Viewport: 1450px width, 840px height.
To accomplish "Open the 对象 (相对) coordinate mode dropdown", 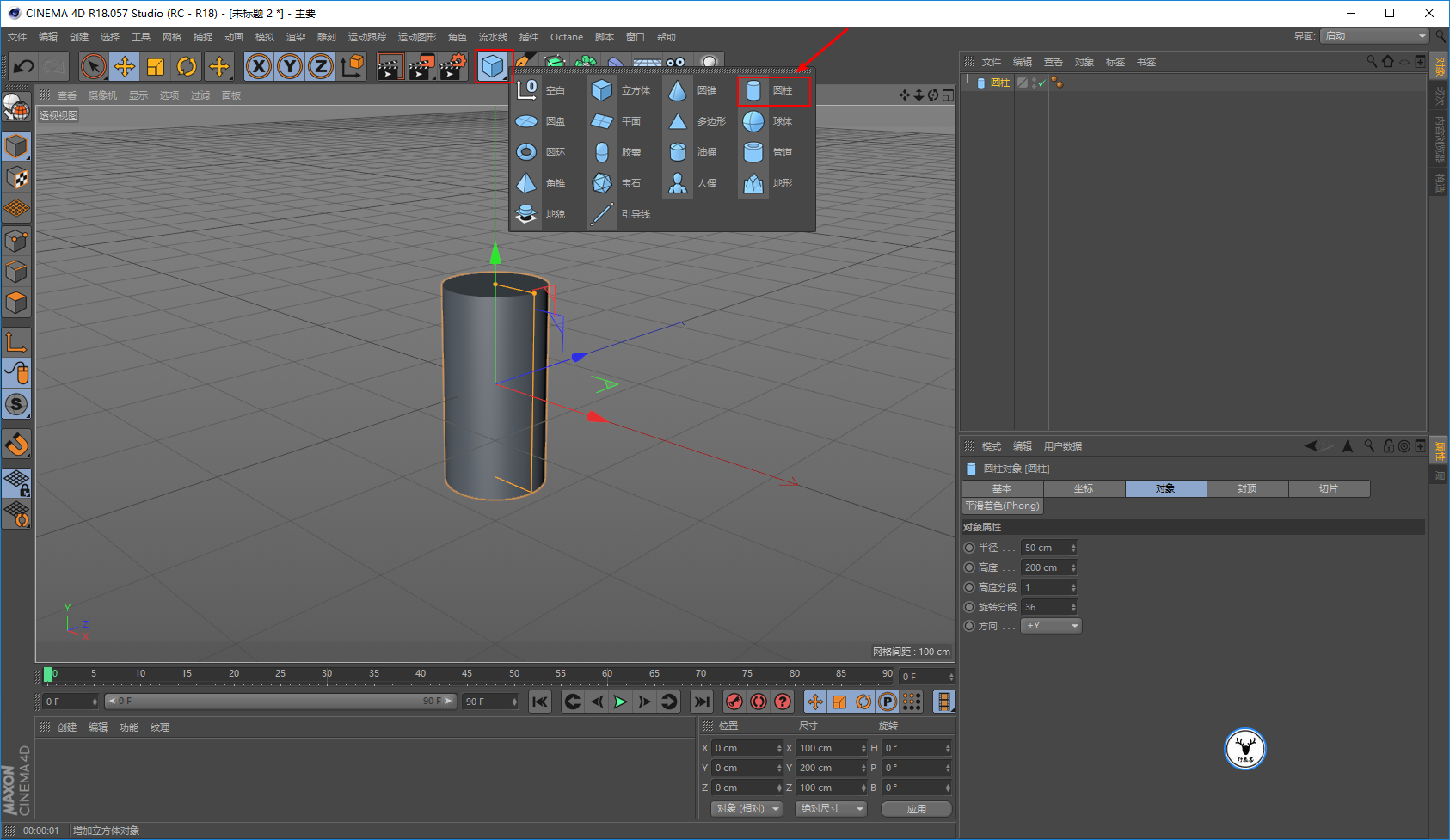I will pos(747,808).
